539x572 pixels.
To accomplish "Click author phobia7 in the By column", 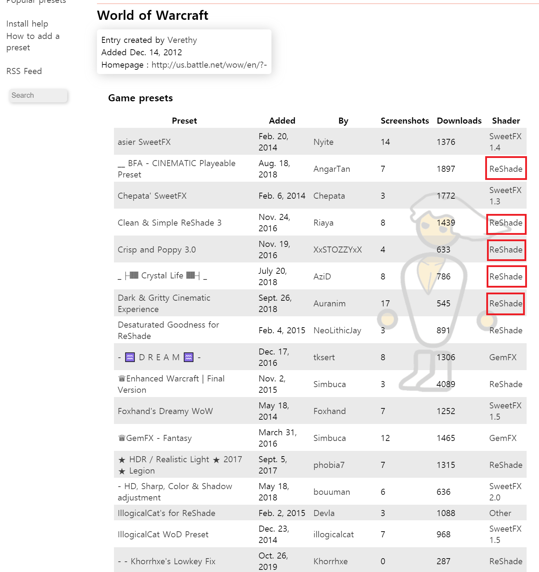I will 329,465.
